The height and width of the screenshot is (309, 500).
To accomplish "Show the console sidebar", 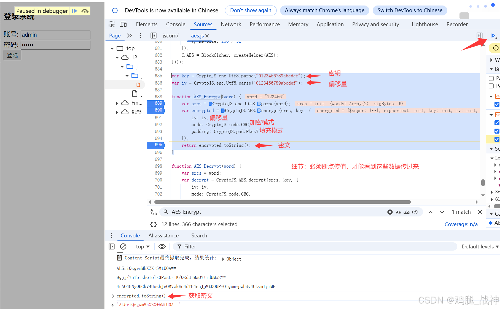I will point(112,246).
